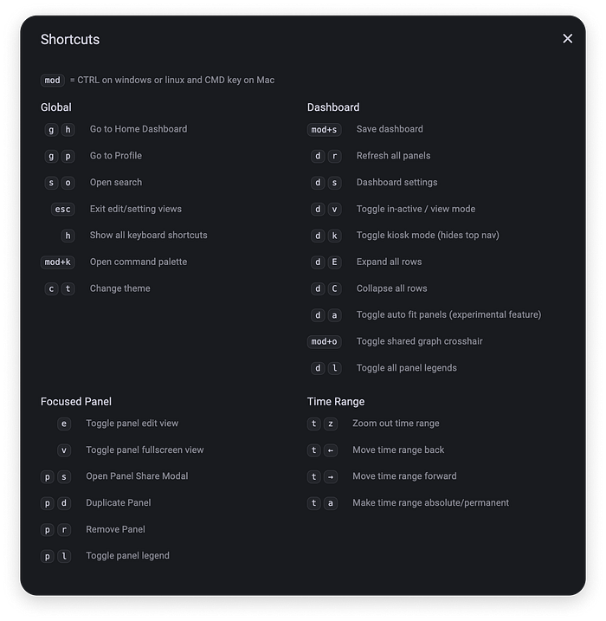Click the 'mod' key badge in the legend

coord(53,80)
